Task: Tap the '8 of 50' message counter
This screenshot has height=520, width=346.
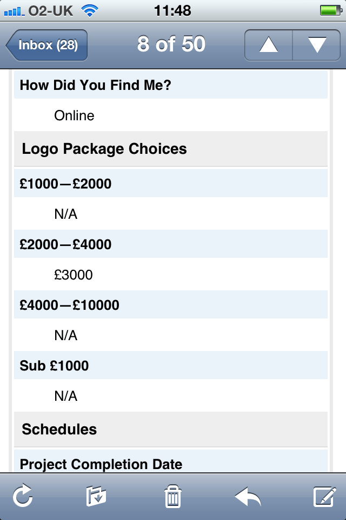Action: (x=171, y=44)
